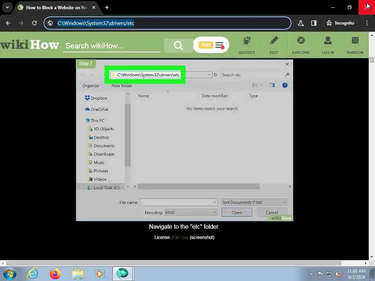Click the wikiHow magnifier search button
The height and width of the screenshot is (281, 375).
click(x=178, y=45)
